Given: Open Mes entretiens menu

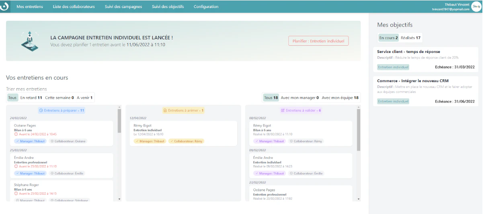Looking at the screenshot, I should pos(30,6).
